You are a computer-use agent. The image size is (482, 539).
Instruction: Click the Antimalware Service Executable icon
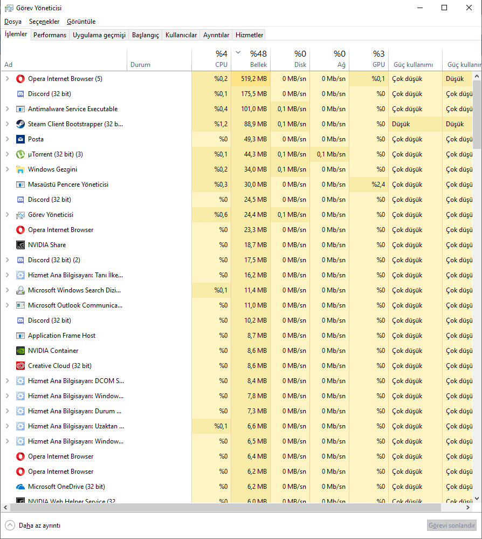coord(20,109)
